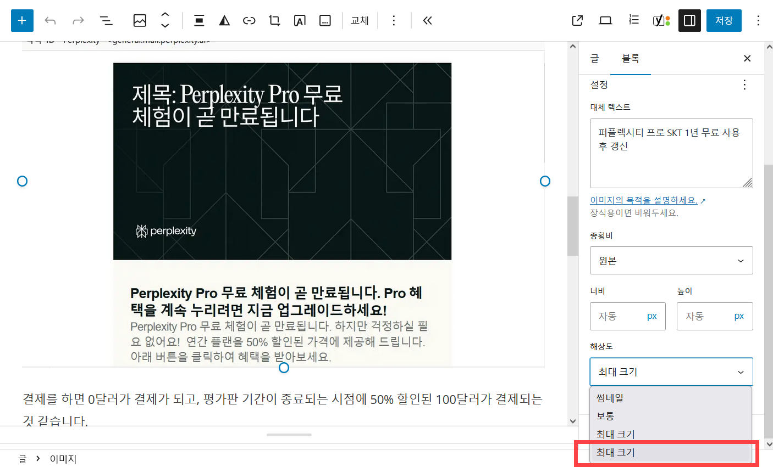Open the document overview list view
Image resolution: width=773 pixels, height=467 pixels.
click(x=106, y=21)
